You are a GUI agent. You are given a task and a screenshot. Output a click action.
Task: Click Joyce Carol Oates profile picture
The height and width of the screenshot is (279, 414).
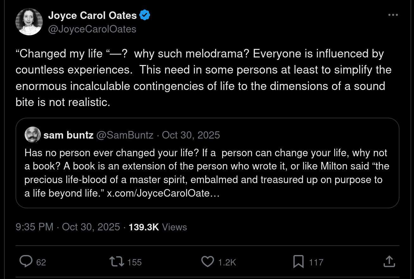coord(29,22)
